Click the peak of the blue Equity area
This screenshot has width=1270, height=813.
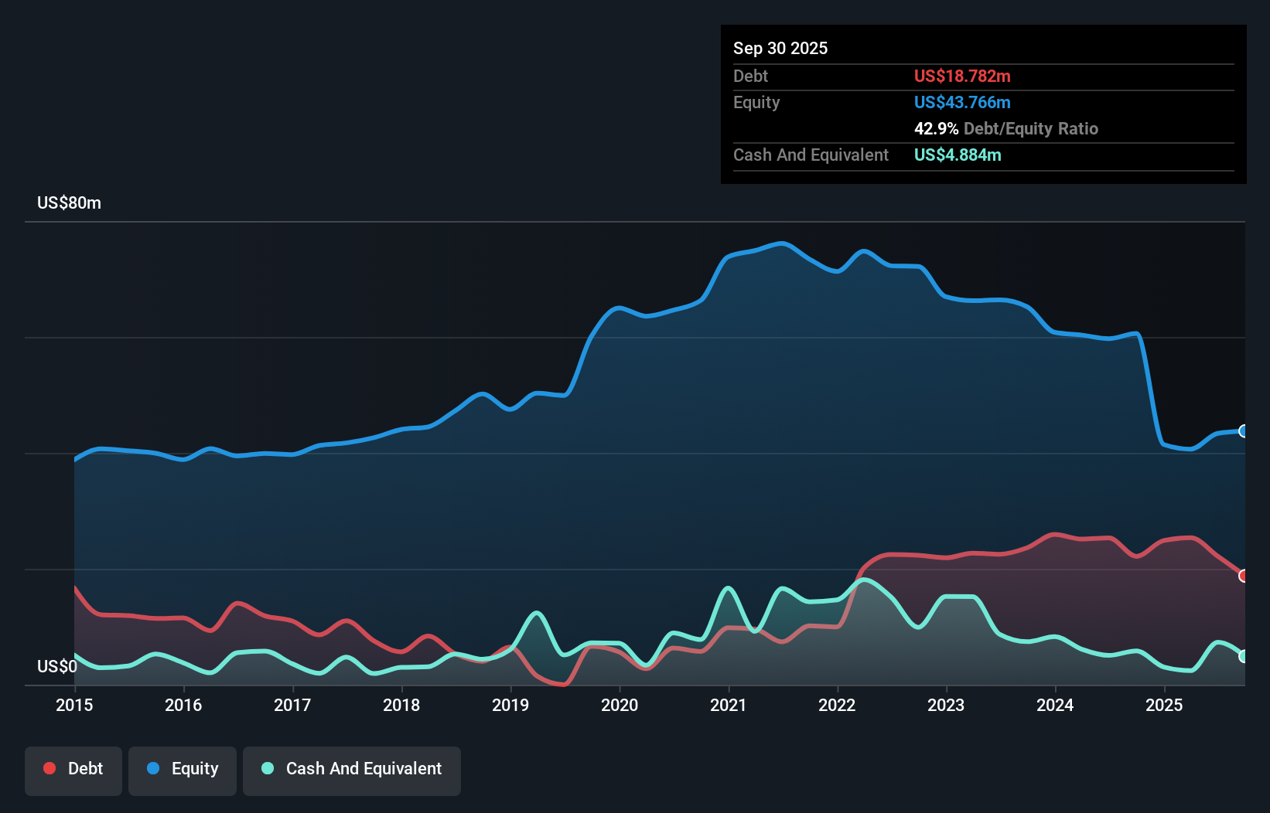(x=781, y=243)
